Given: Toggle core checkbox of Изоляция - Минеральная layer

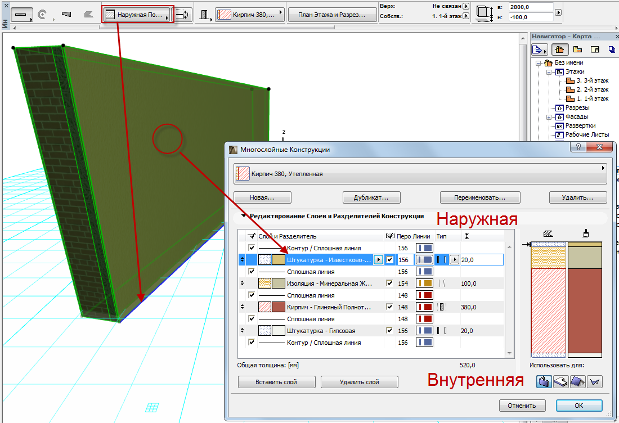Looking at the screenshot, I should pyautogui.click(x=389, y=283).
